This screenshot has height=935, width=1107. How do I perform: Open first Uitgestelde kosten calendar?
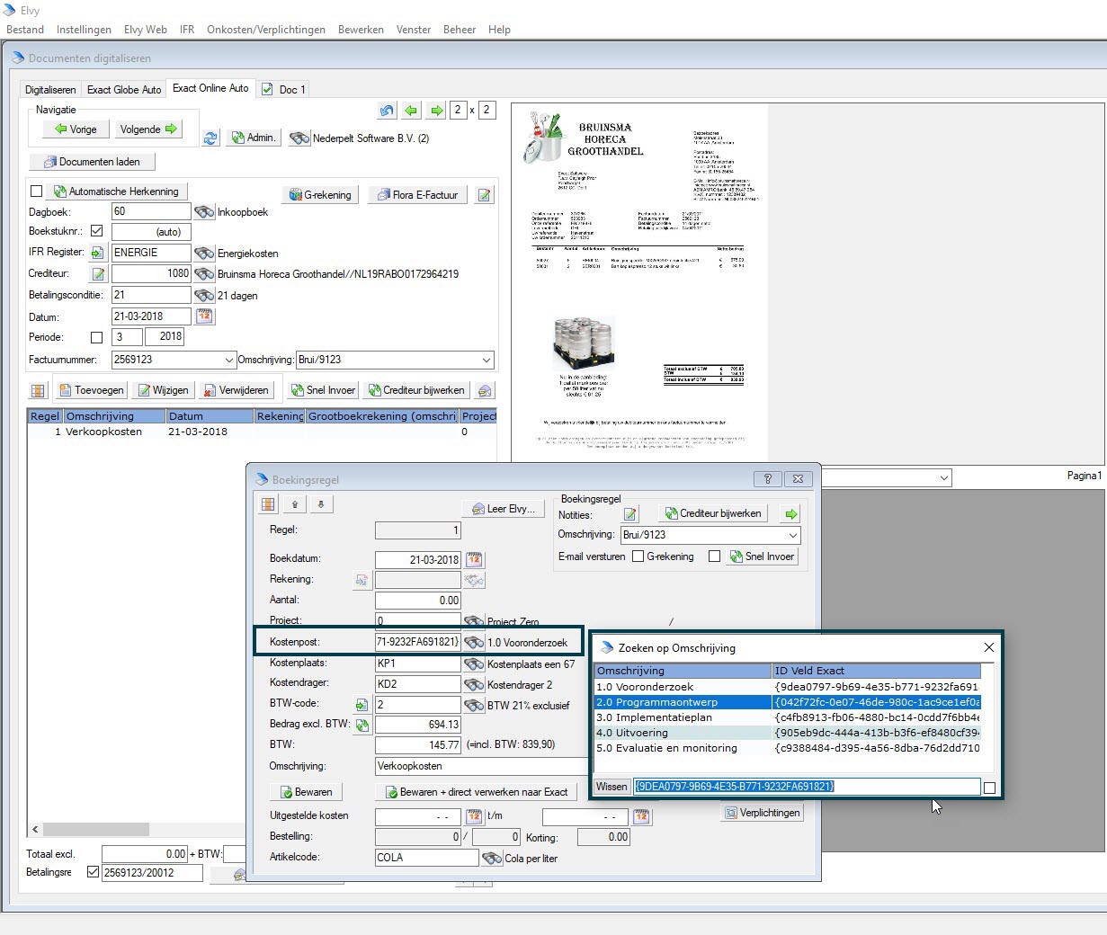pyautogui.click(x=474, y=816)
